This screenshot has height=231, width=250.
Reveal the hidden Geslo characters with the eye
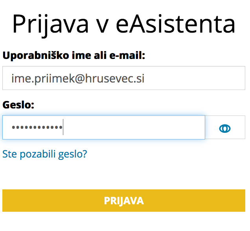(225, 128)
